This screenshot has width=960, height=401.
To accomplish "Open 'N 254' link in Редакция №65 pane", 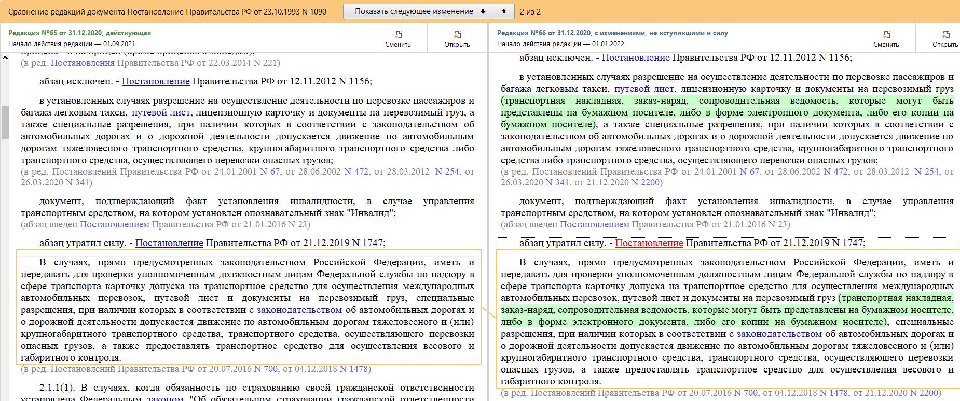I will (447, 171).
